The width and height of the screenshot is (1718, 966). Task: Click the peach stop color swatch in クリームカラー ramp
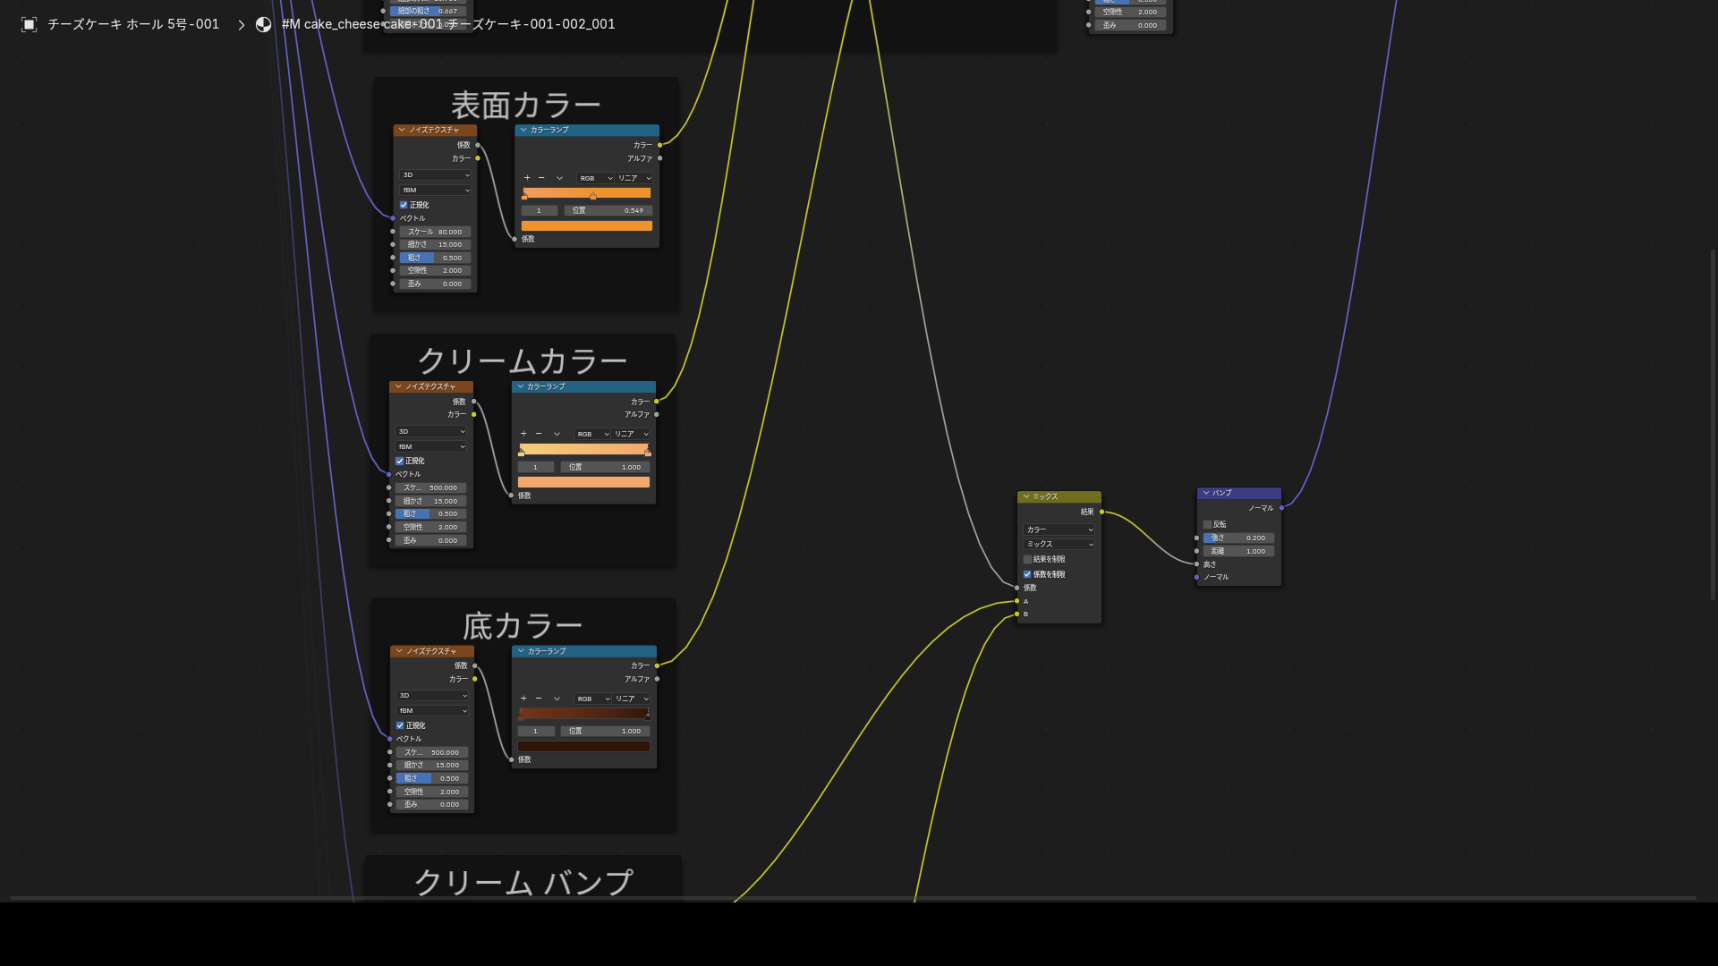coord(583,482)
